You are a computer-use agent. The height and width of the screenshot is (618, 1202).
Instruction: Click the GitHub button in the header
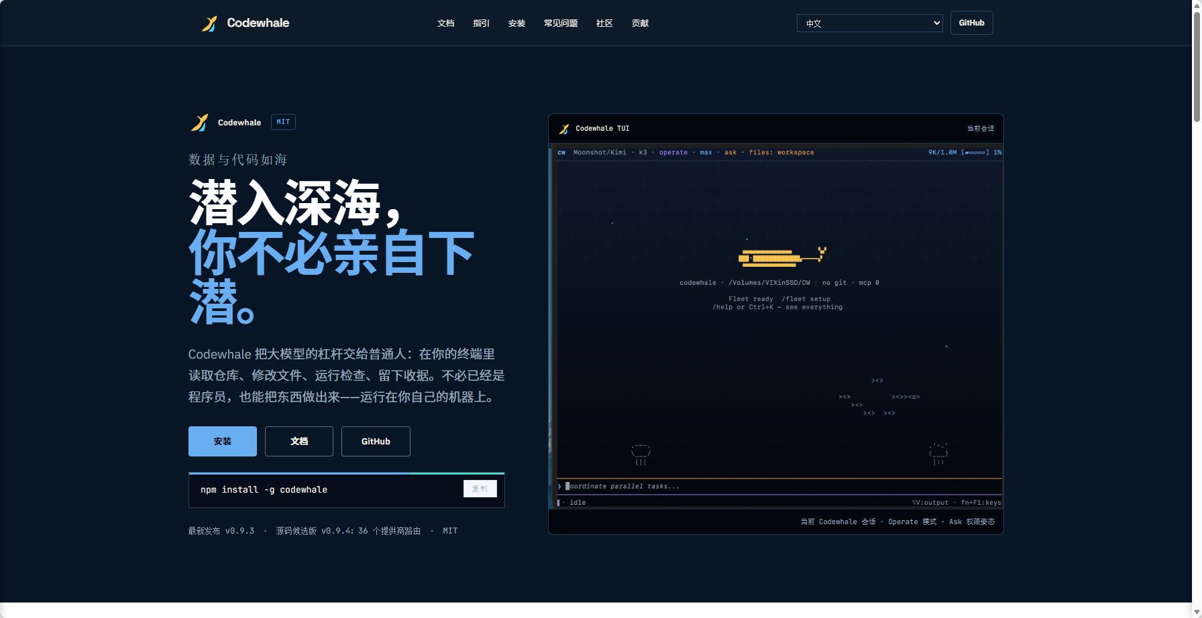click(971, 23)
